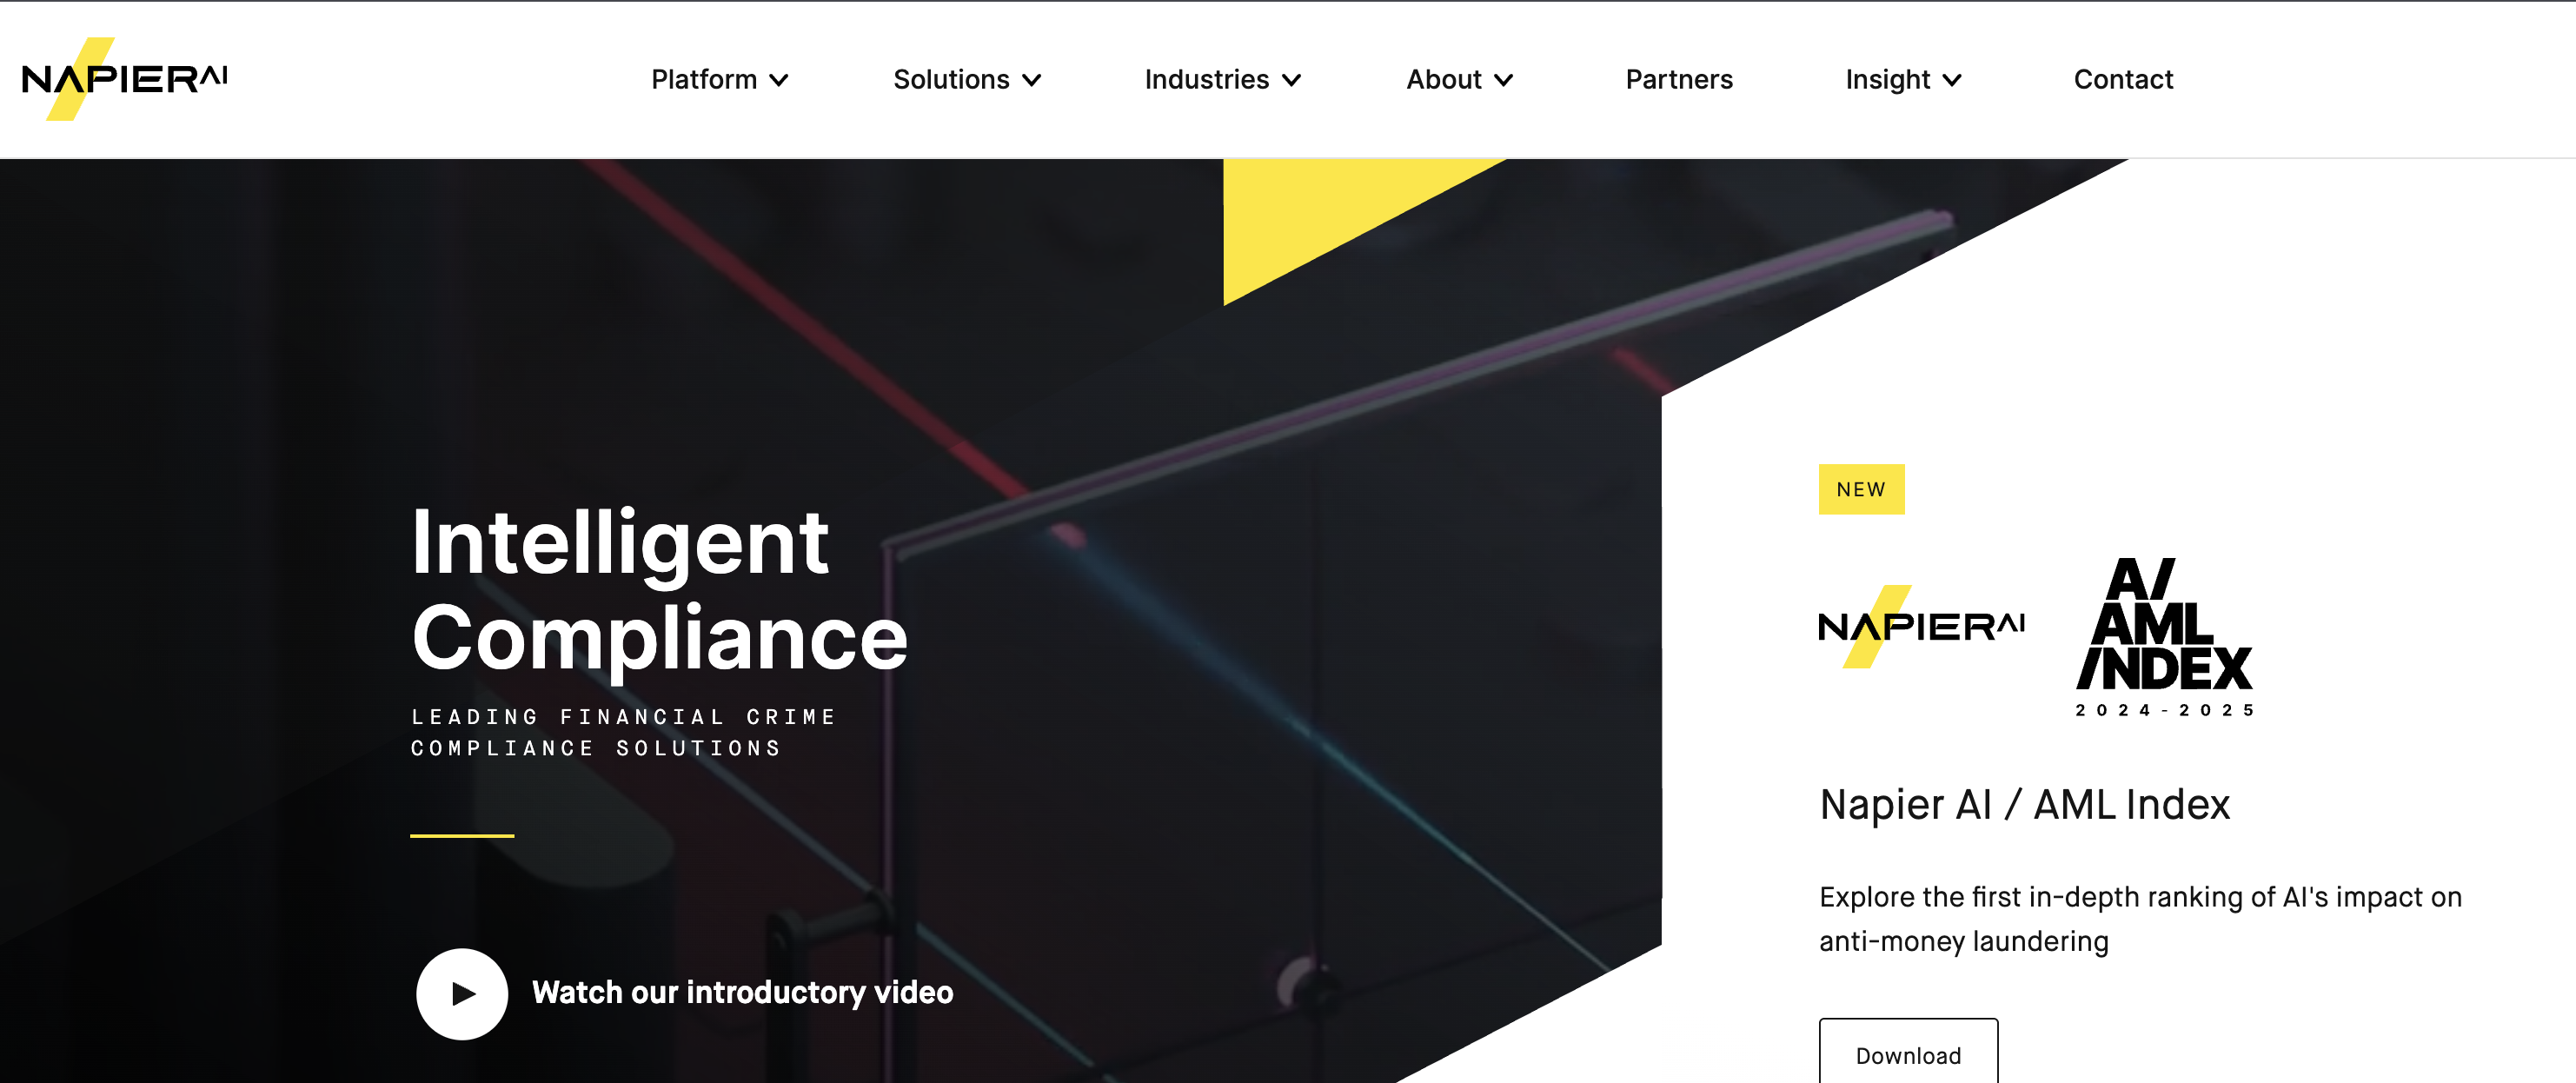This screenshot has height=1083, width=2576.
Task: Open the Solutions menu label
Action: (x=951, y=79)
